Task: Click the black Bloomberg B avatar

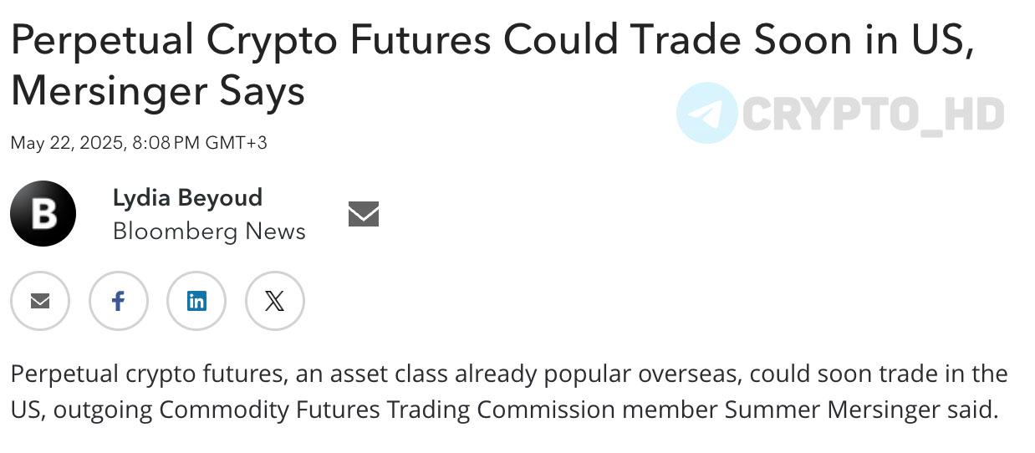Action: tap(43, 213)
